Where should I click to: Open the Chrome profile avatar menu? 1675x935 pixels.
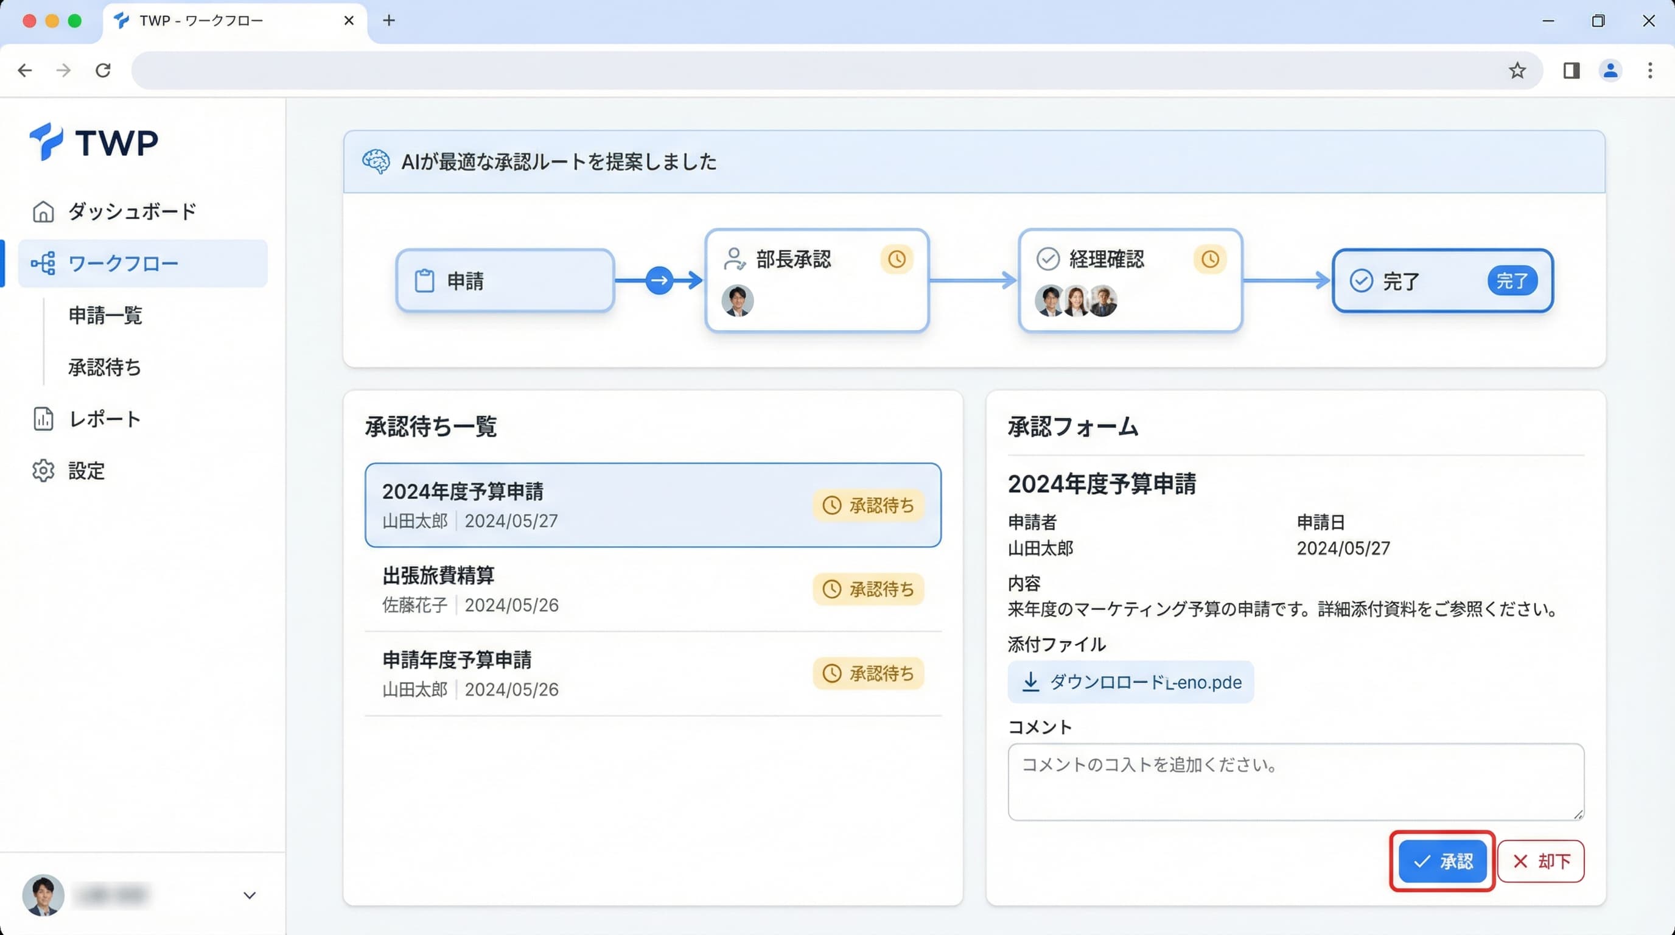[x=1610, y=70]
